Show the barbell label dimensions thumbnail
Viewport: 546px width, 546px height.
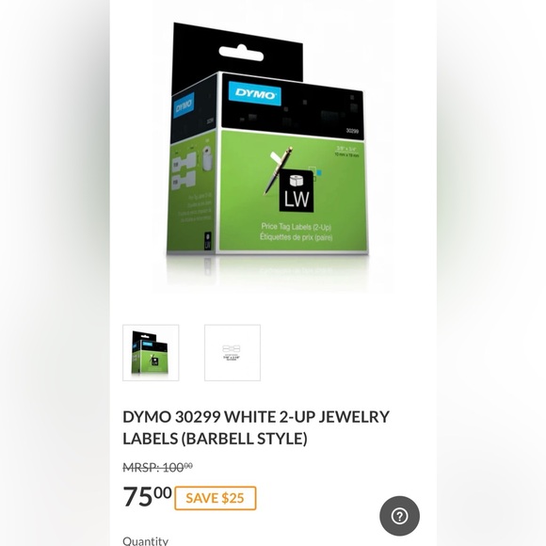click(233, 353)
